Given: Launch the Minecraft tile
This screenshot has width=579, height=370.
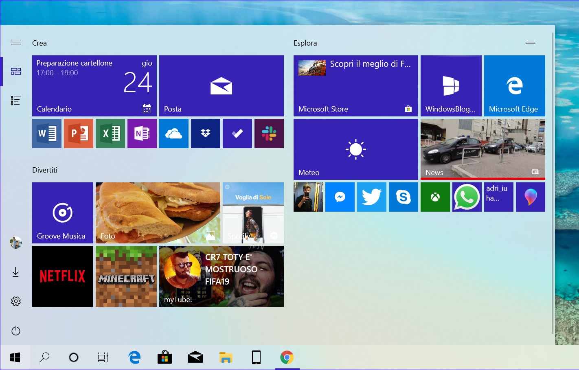Looking at the screenshot, I should coord(126,276).
